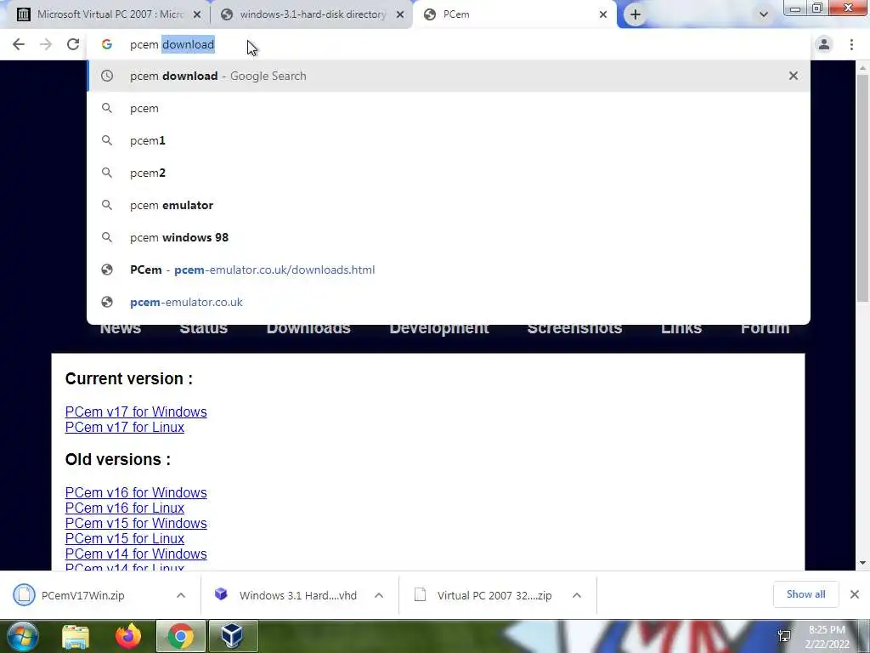Expand options for PCemV17Win.zip download
This screenshot has height=653, width=870.
pos(181,595)
